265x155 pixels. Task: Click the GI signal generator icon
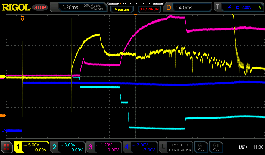(x=201, y=147)
